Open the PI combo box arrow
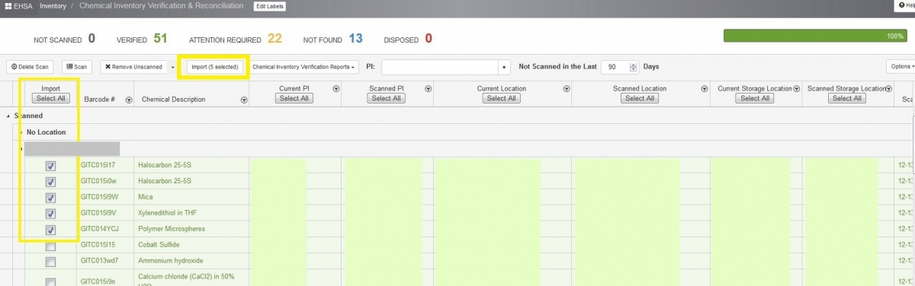Image resolution: width=915 pixels, height=286 pixels. pyautogui.click(x=504, y=67)
